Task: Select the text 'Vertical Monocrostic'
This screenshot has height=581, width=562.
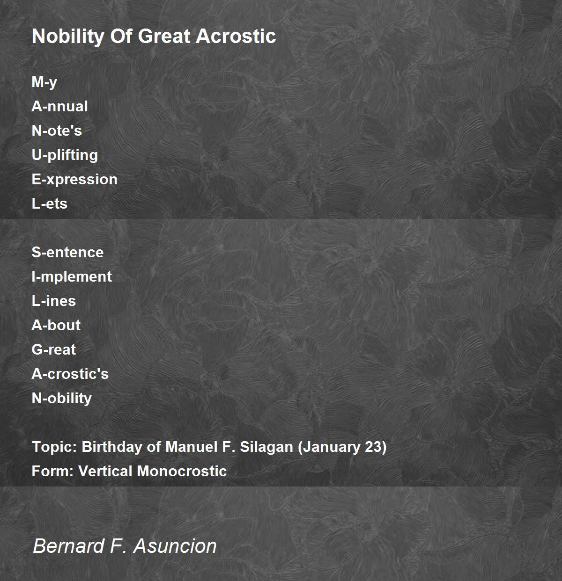Action: [x=152, y=472]
